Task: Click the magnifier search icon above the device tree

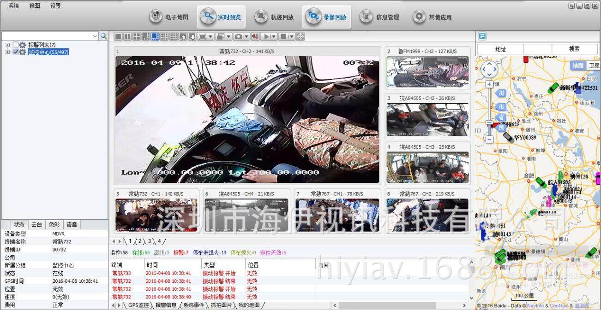Action: [104, 36]
